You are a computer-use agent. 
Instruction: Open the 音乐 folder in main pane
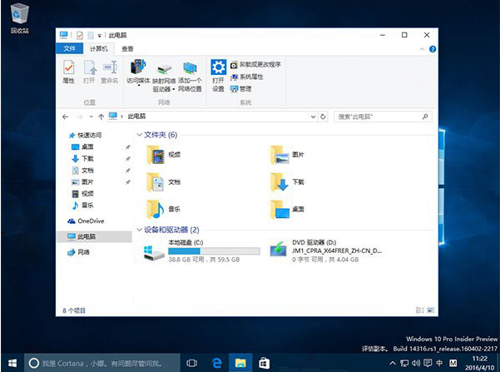[x=156, y=208]
